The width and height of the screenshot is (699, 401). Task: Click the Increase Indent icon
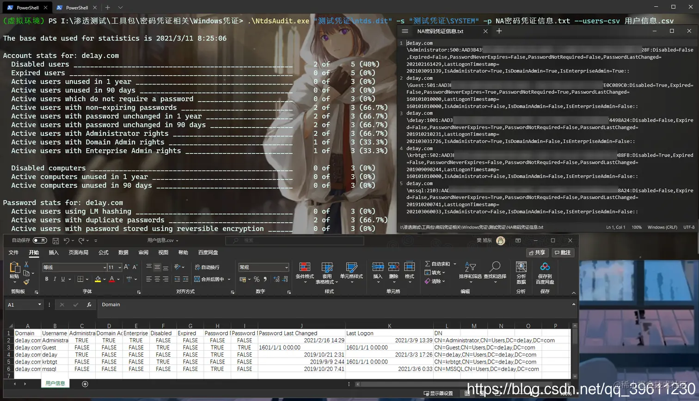(186, 279)
